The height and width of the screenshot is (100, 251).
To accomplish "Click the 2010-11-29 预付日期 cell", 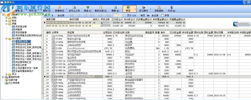I will (x=220, y=73).
